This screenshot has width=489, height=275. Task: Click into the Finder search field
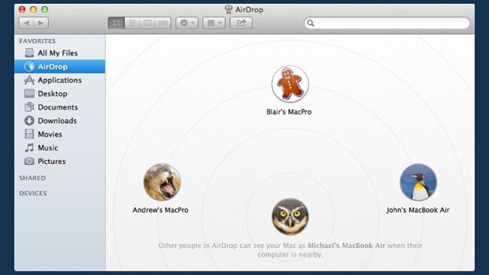[x=387, y=23]
